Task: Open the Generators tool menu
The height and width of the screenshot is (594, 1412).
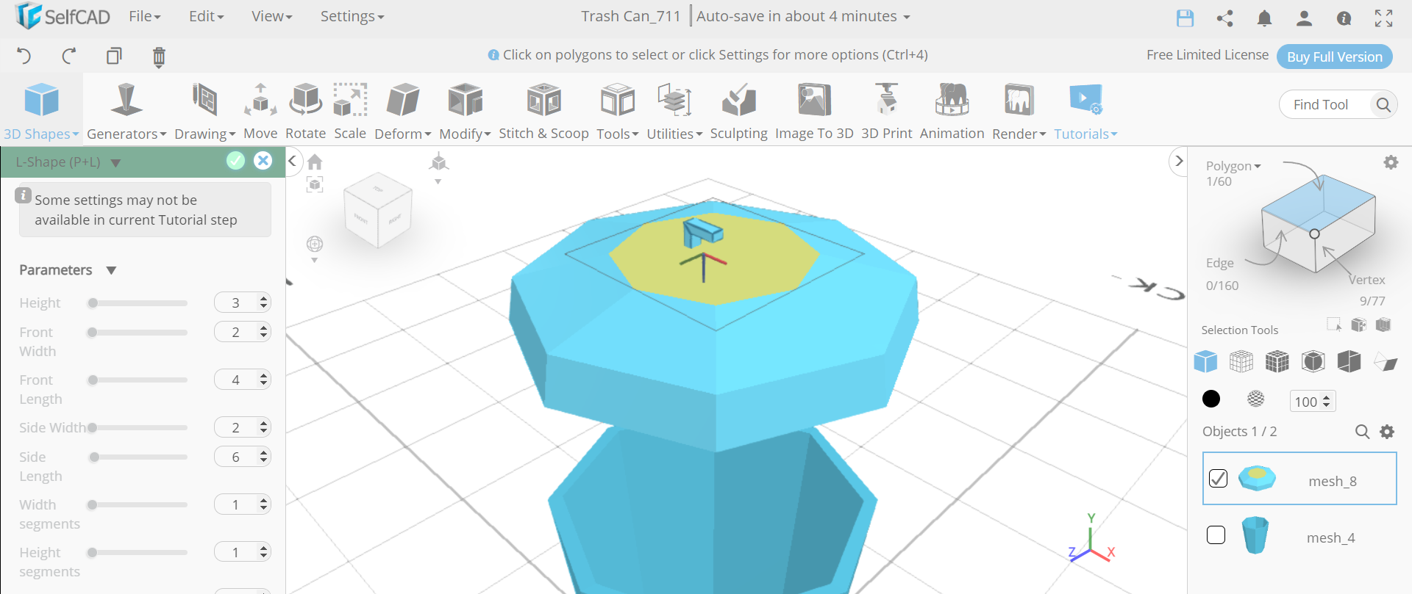Action: pos(126,110)
